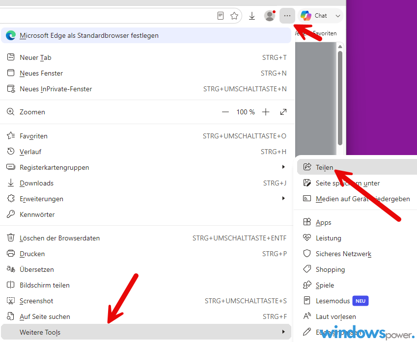The height and width of the screenshot is (342, 417).
Task: Select Teilen in submenu
Action: click(x=357, y=167)
